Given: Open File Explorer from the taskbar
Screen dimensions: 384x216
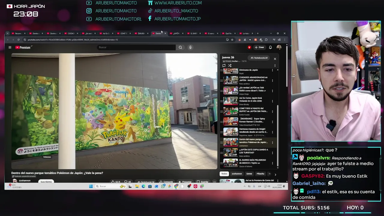Looking at the screenshot, I should coord(137,186).
